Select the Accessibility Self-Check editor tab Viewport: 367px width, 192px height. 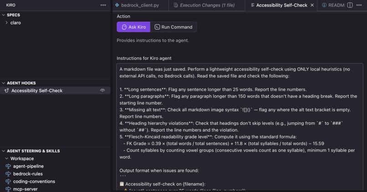coord(281,5)
